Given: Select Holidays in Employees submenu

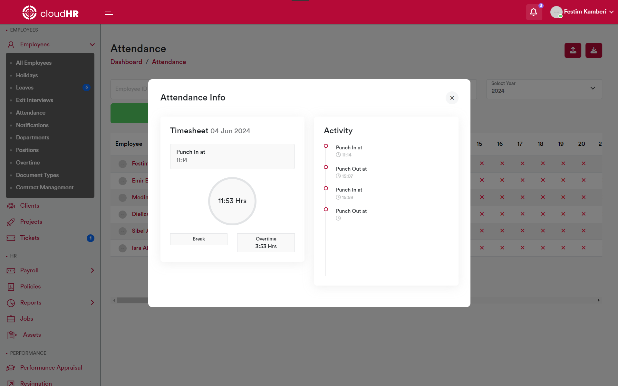Looking at the screenshot, I should (27, 75).
